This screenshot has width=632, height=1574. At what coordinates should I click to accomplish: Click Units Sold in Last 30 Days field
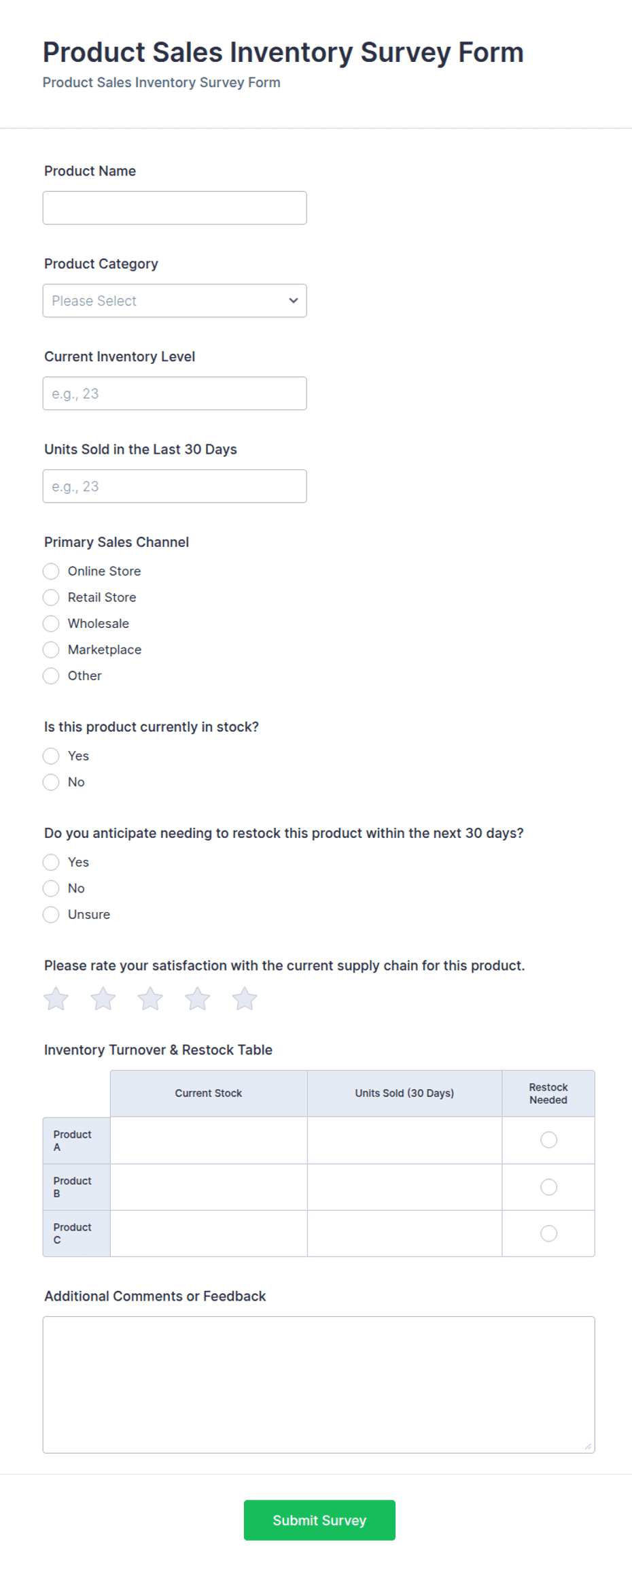(175, 486)
